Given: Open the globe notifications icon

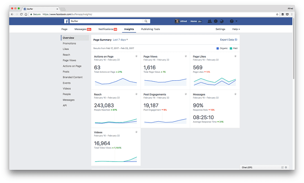Looking at the screenshot, I should [222, 21].
